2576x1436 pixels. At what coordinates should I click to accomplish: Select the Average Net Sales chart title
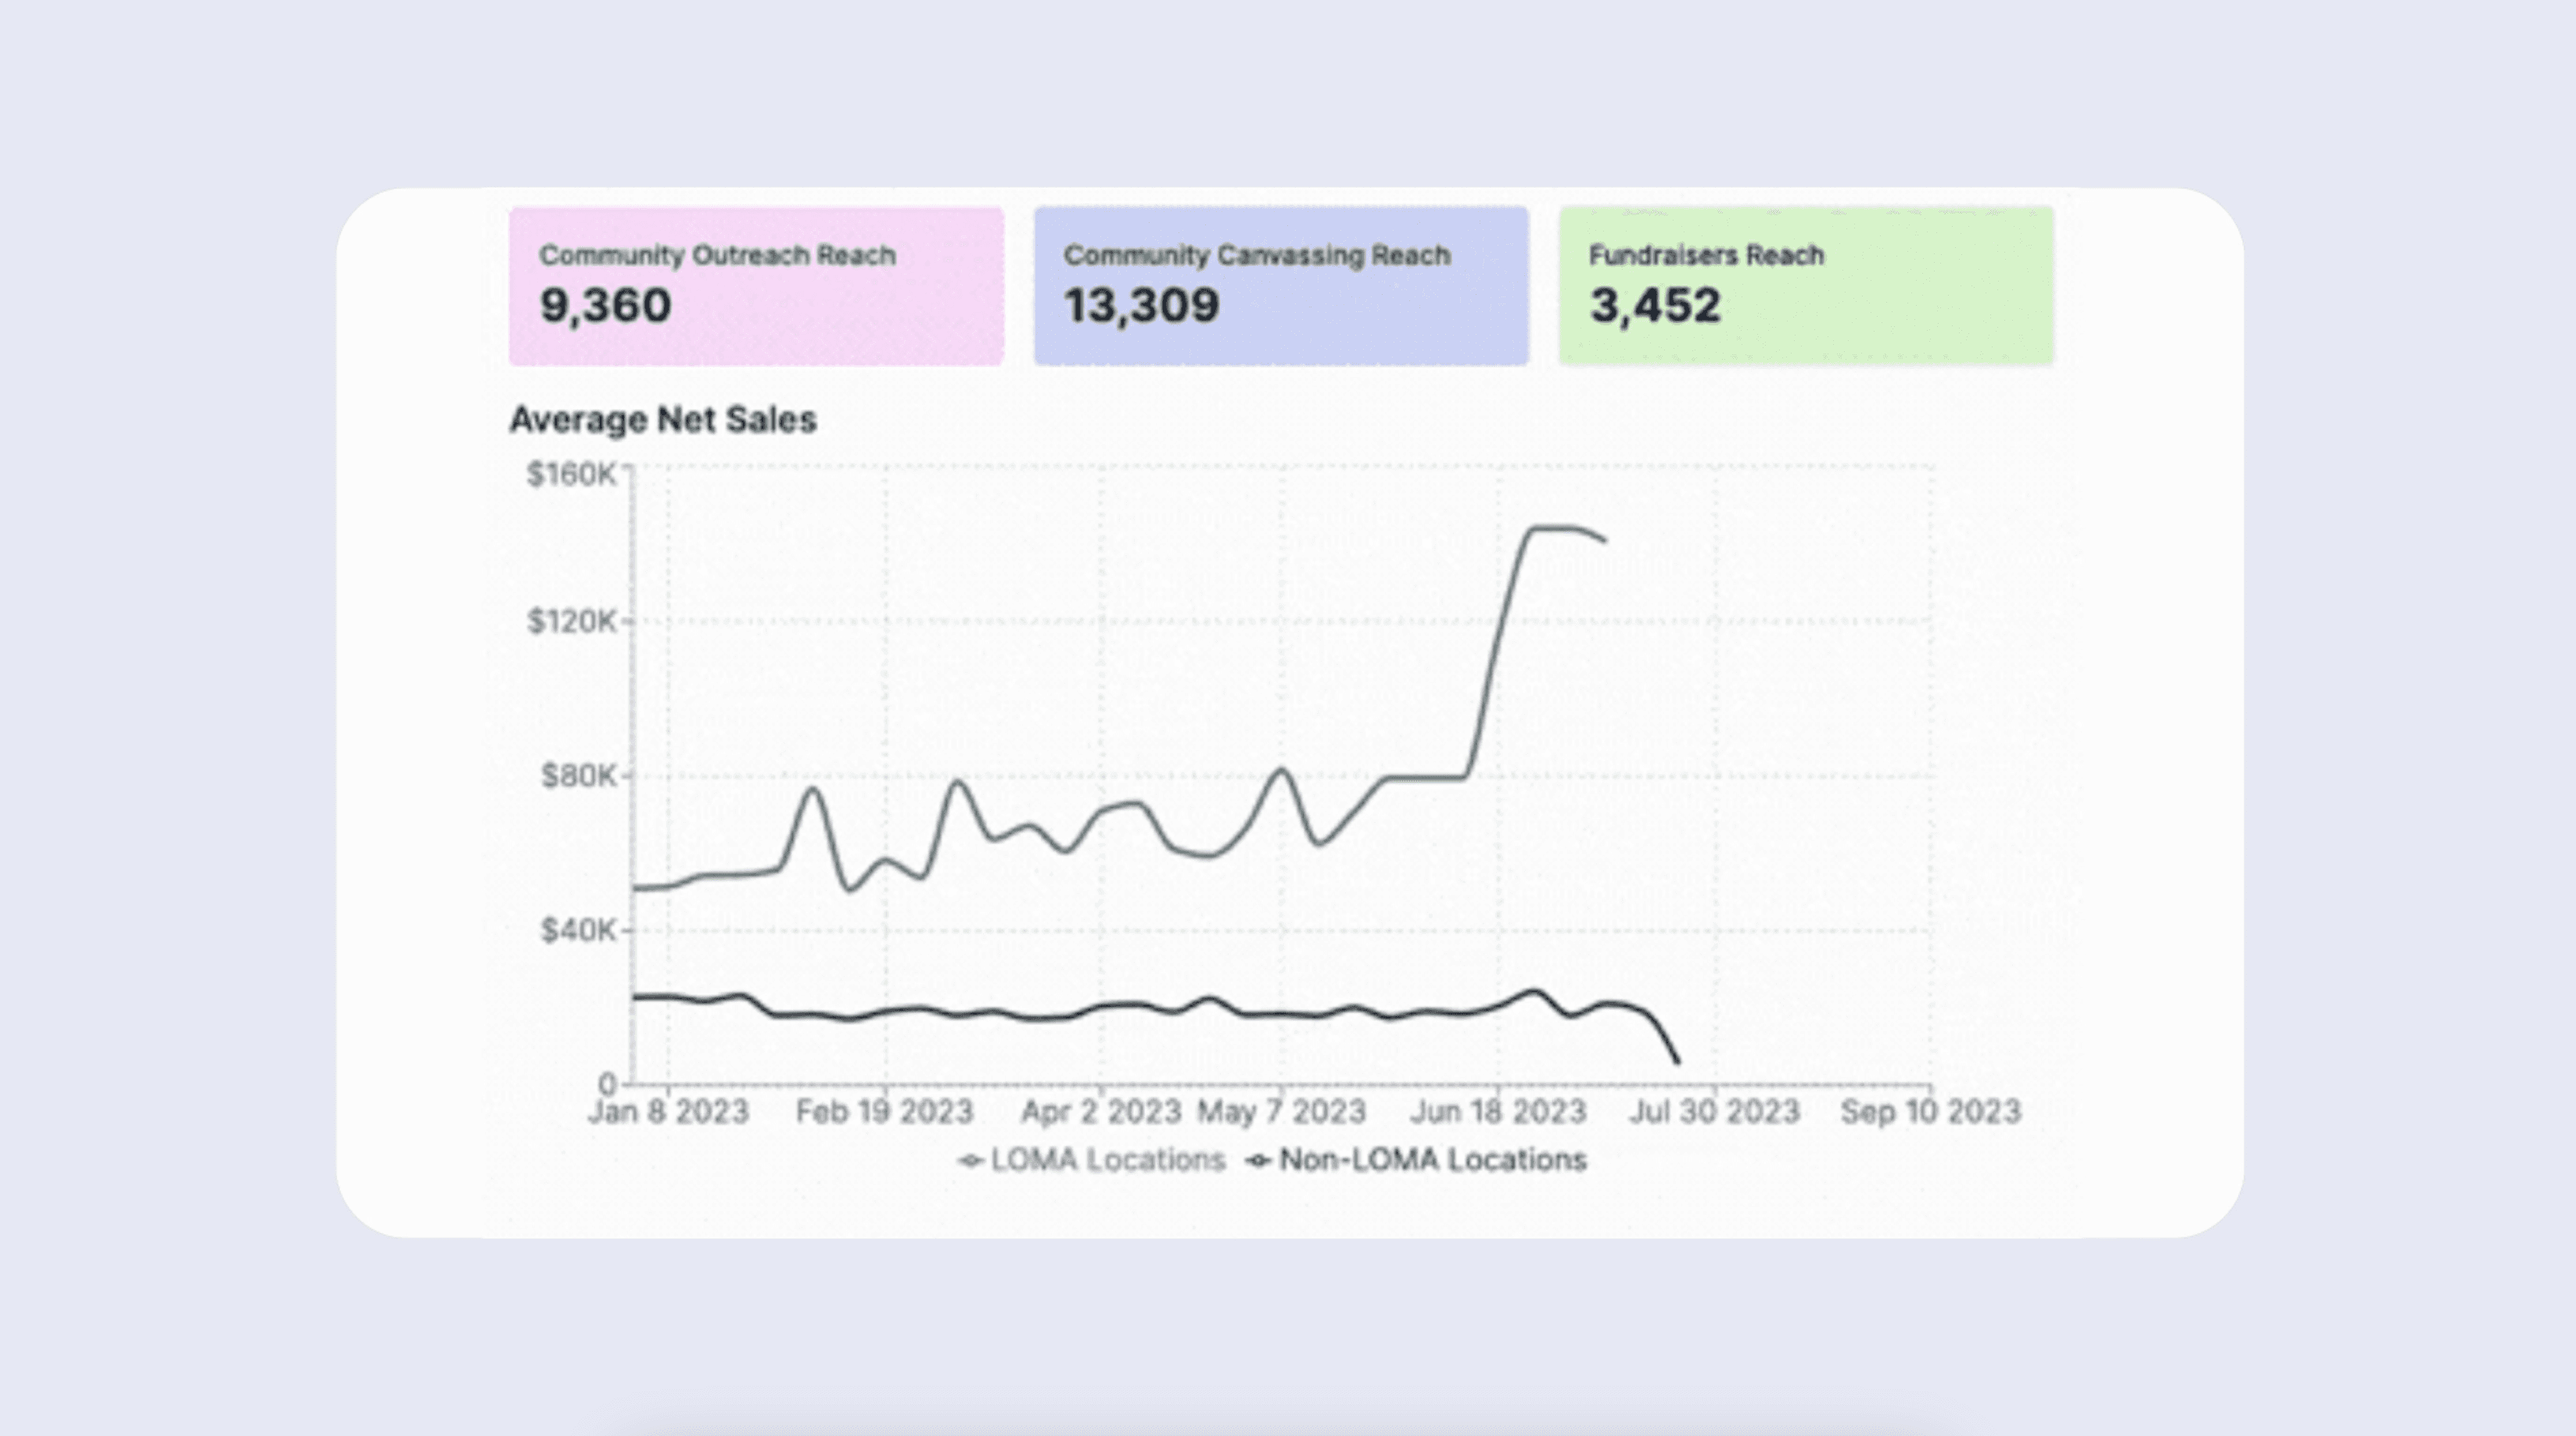(662, 419)
